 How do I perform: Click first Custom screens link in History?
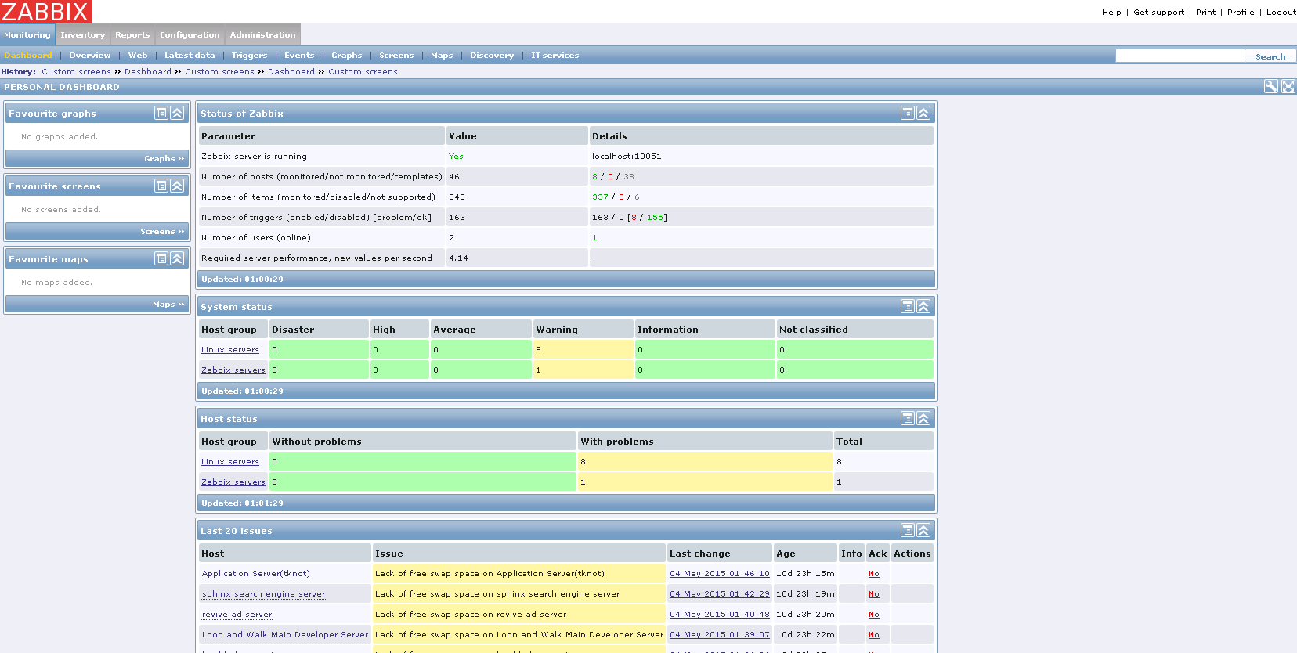point(77,72)
